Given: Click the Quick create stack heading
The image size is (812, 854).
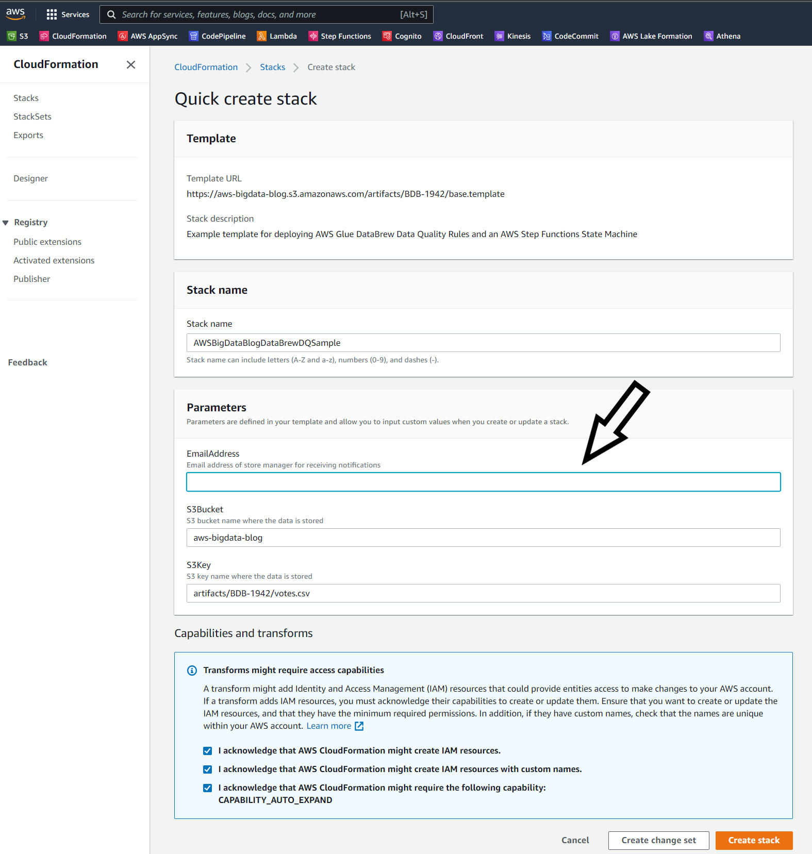Looking at the screenshot, I should tap(246, 98).
